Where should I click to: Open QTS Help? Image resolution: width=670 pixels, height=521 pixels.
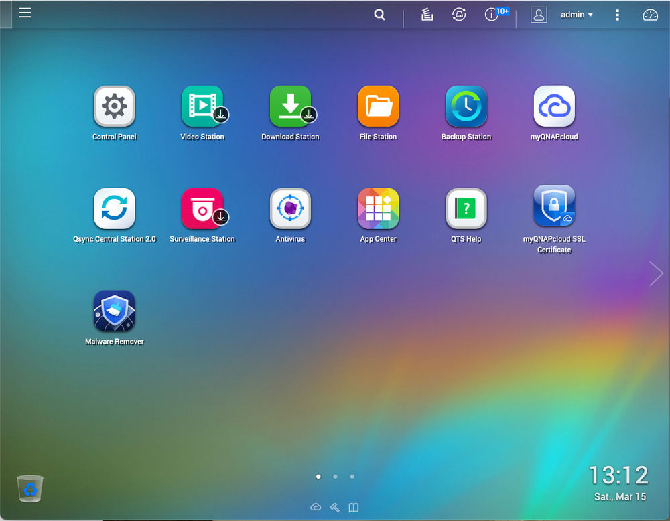click(466, 209)
